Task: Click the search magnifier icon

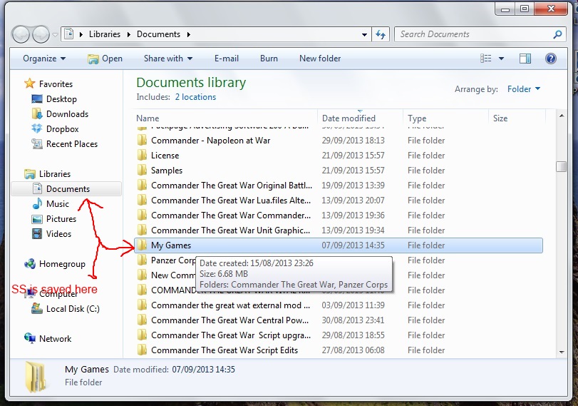Action: 558,34
